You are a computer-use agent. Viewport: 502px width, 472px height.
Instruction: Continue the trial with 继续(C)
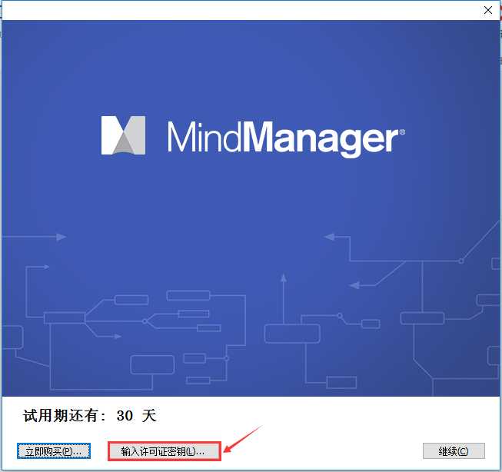point(454,451)
